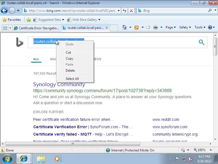
Task: Choose Select All from context menu
Action: 72,79
